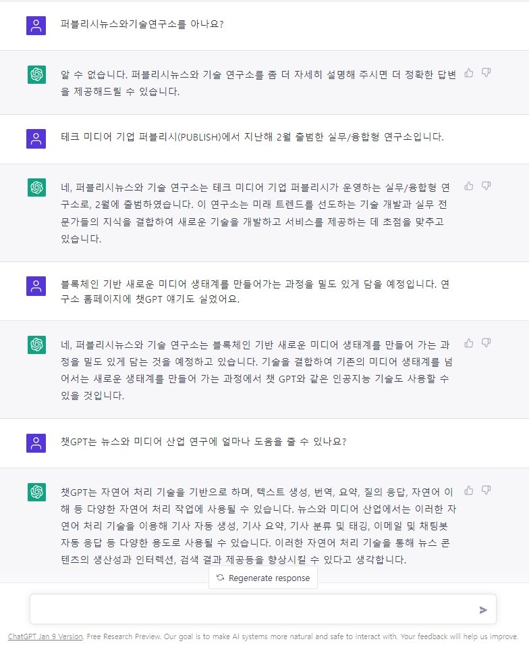Thumbs down the first ChatGPT reply
The image size is (529, 652).
coord(486,73)
